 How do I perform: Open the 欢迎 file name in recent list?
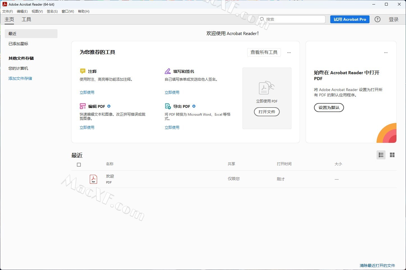[110, 176]
